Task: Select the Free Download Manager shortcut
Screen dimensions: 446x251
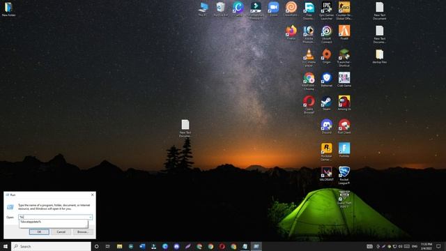Action: 309,11
